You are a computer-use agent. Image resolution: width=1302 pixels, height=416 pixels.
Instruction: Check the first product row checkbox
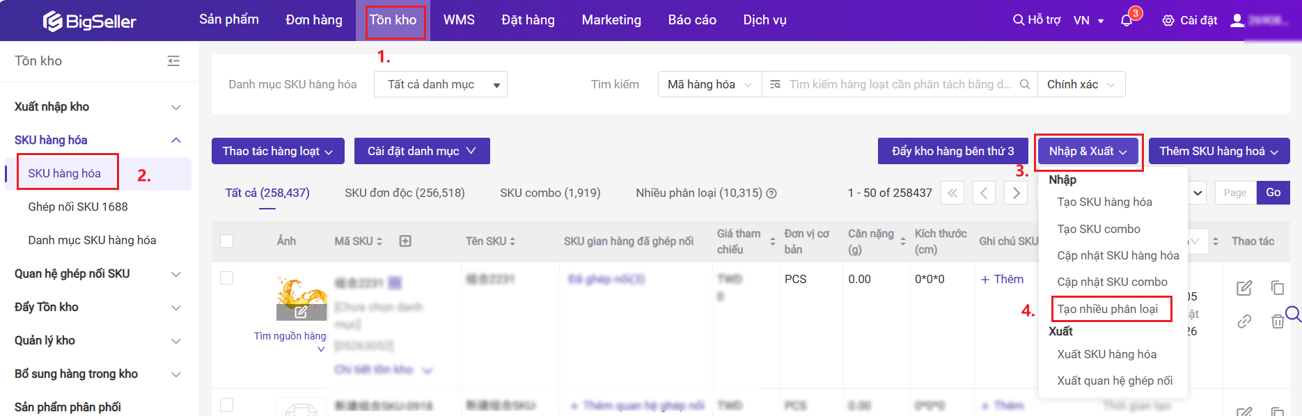226,278
